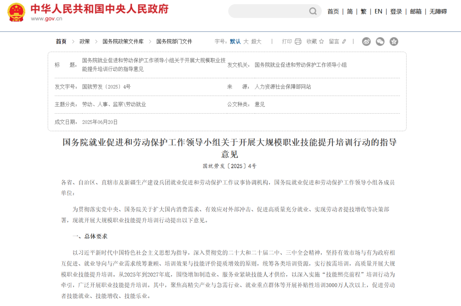Click the date 2025年06月20日
Image resolution: width=461 pixels, height=306 pixels.
[99, 122]
